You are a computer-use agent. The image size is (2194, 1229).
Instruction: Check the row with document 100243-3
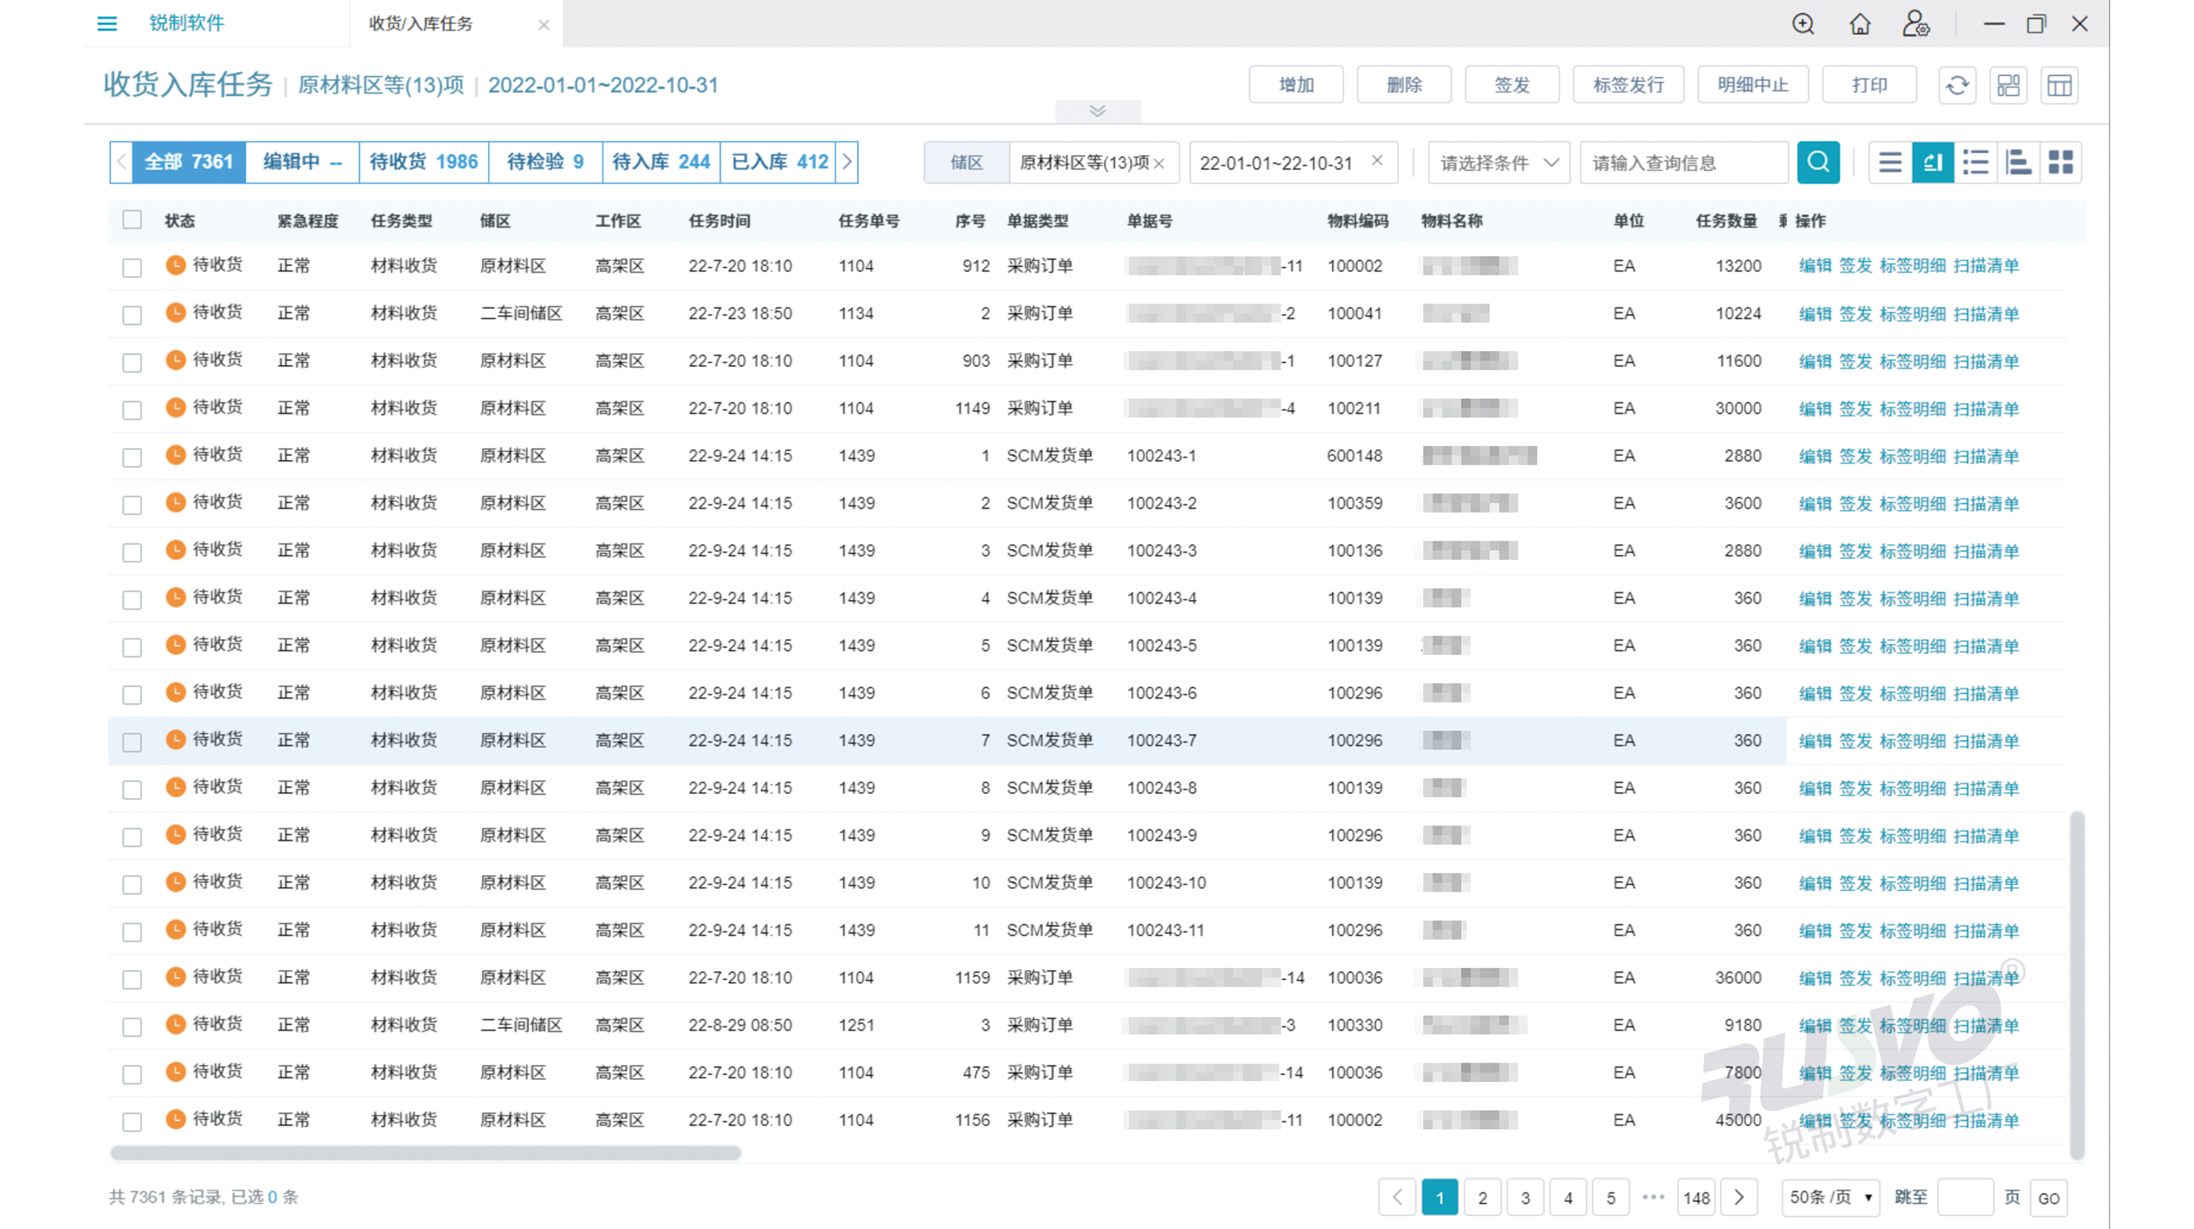point(132,553)
